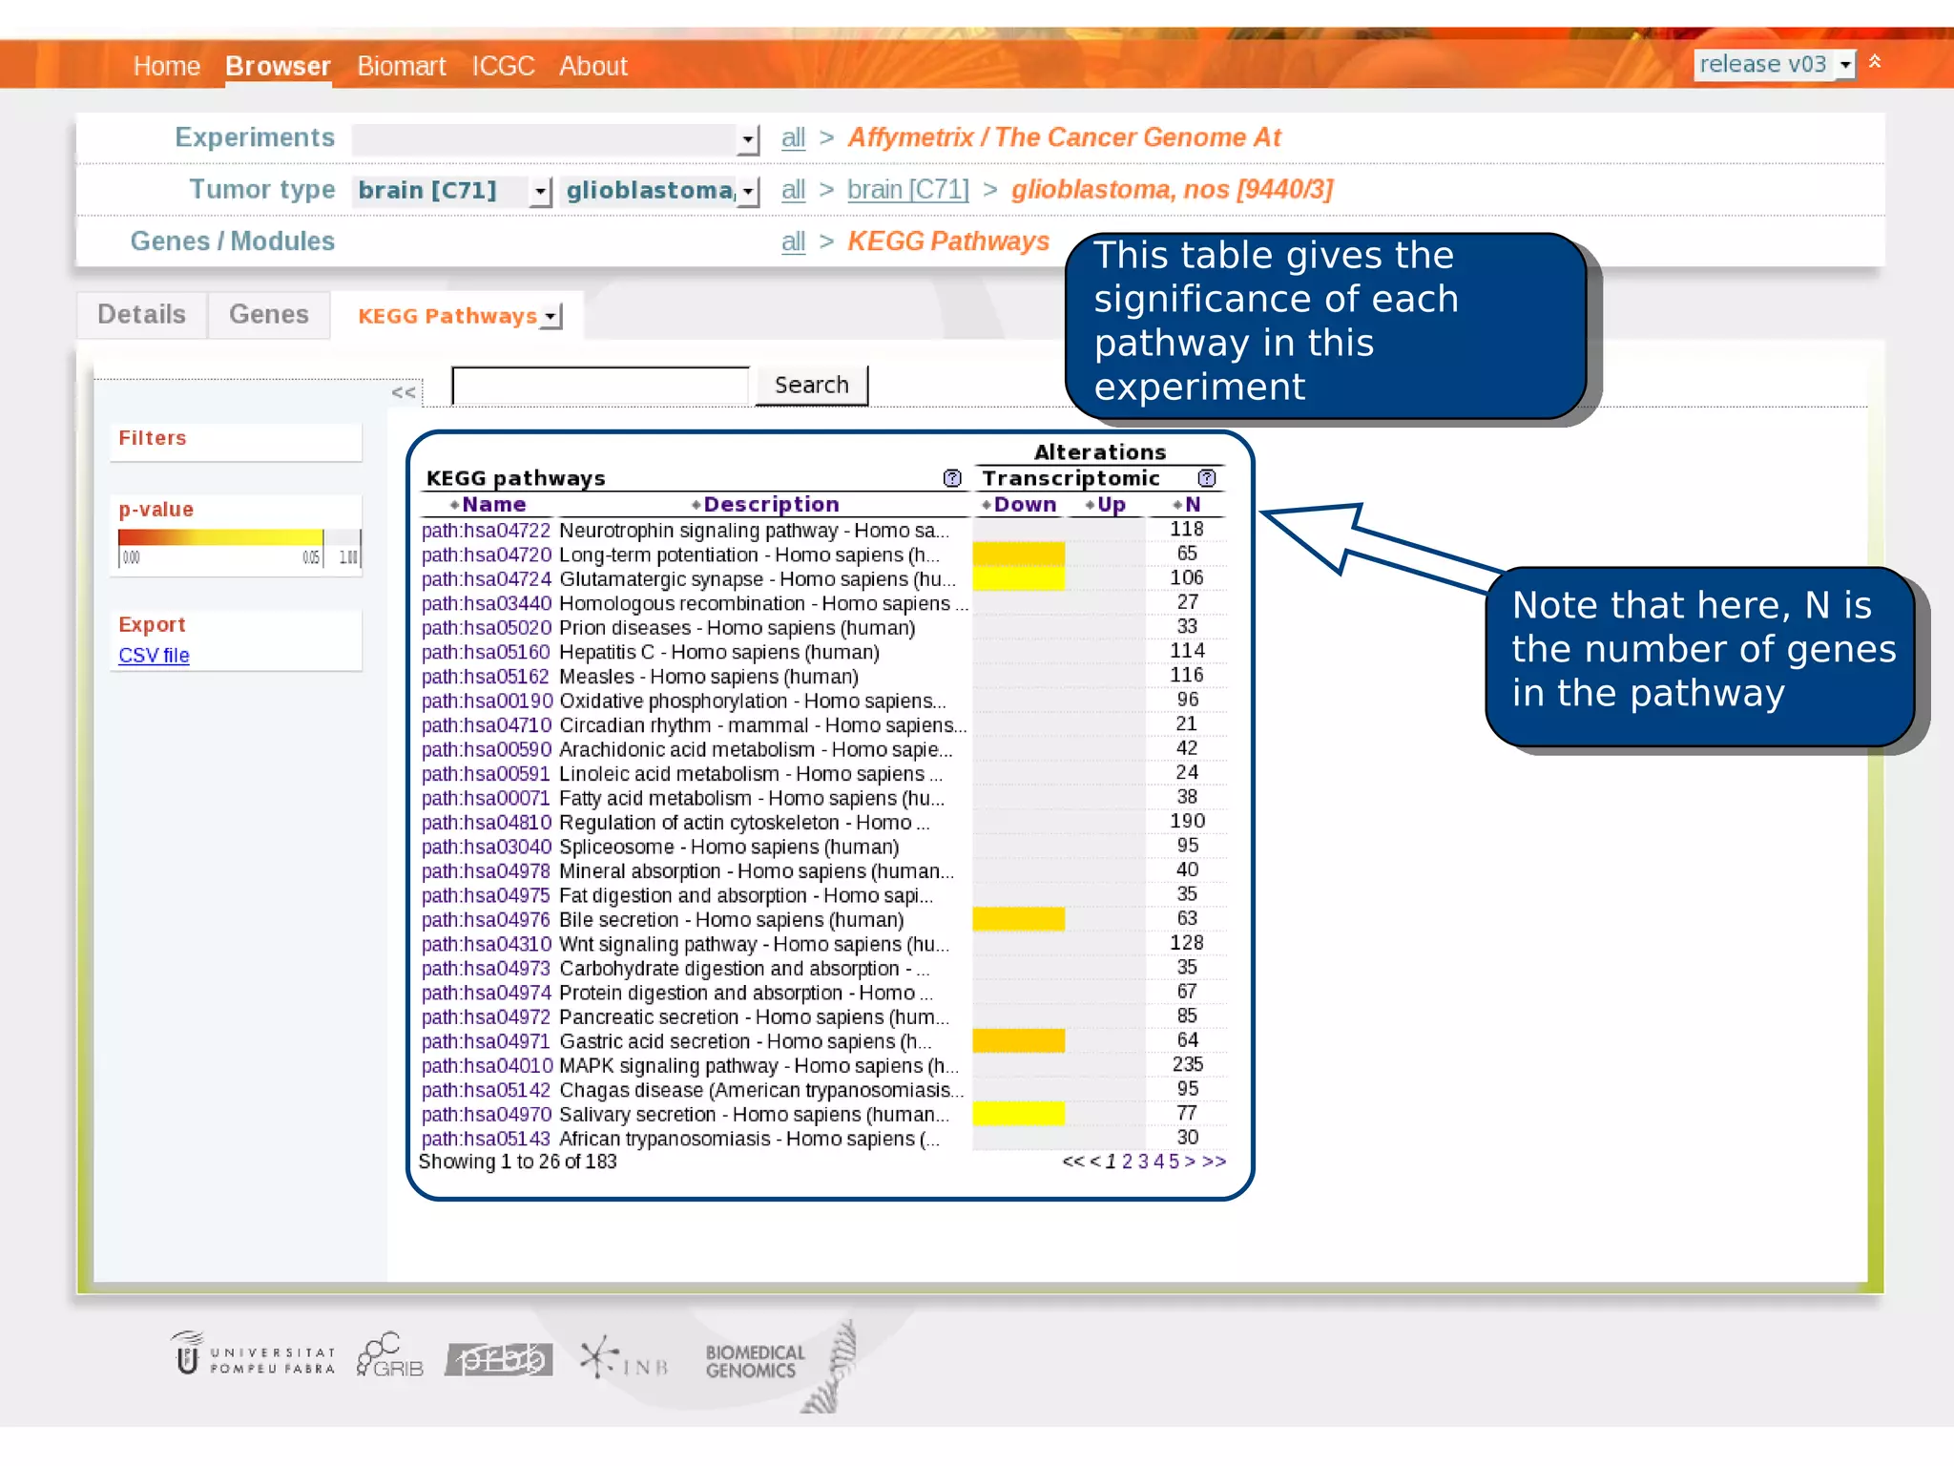This screenshot has height=1466, width=1954.
Task: Open brain [C71] tumor type dropdown
Action: click(x=540, y=191)
